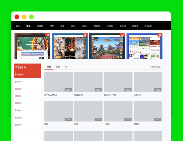
Task: Click the play icon beside 喜剧片
Action: 16,89
